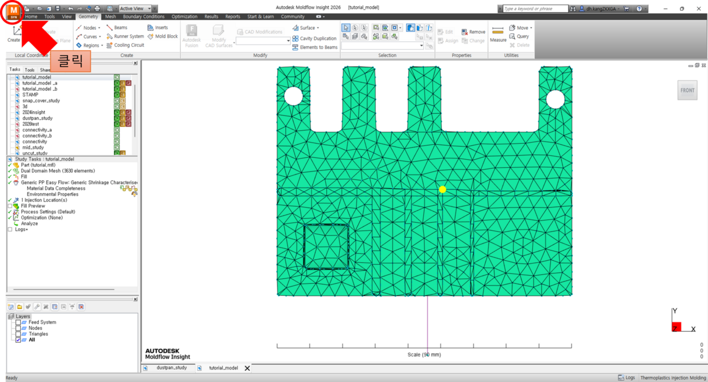Click Remove in the Properties group
The image size is (708, 382).
473,32
